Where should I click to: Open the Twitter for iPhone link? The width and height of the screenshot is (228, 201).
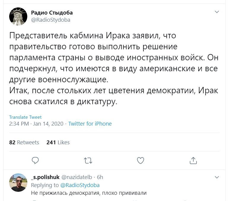tap(90, 124)
